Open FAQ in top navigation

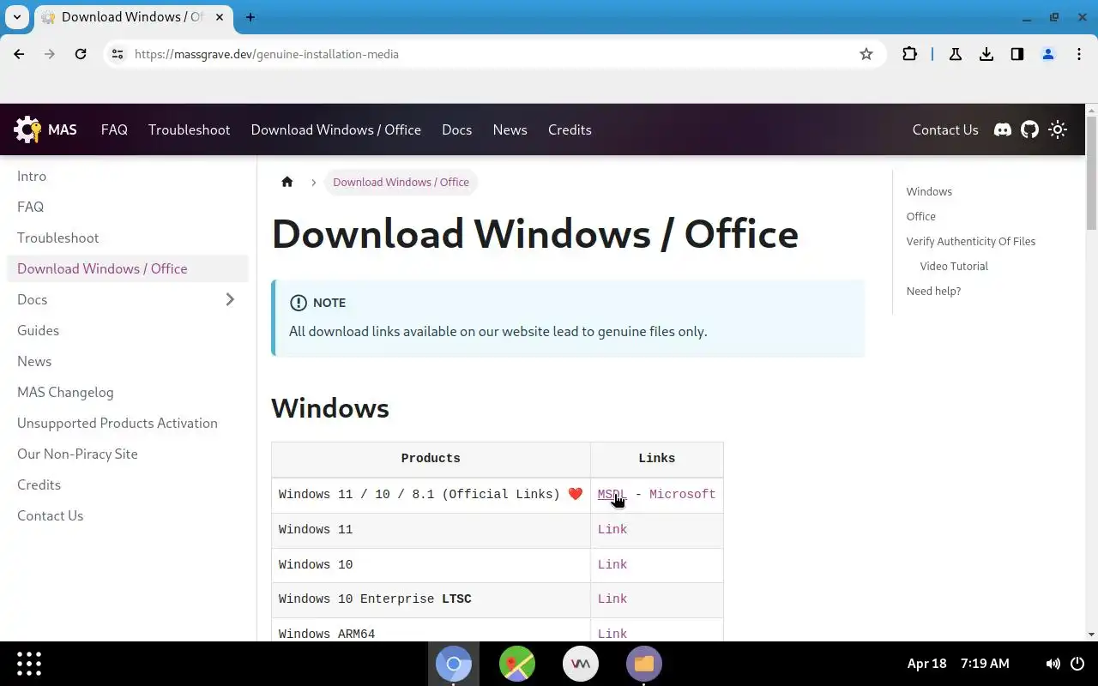point(114,129)
